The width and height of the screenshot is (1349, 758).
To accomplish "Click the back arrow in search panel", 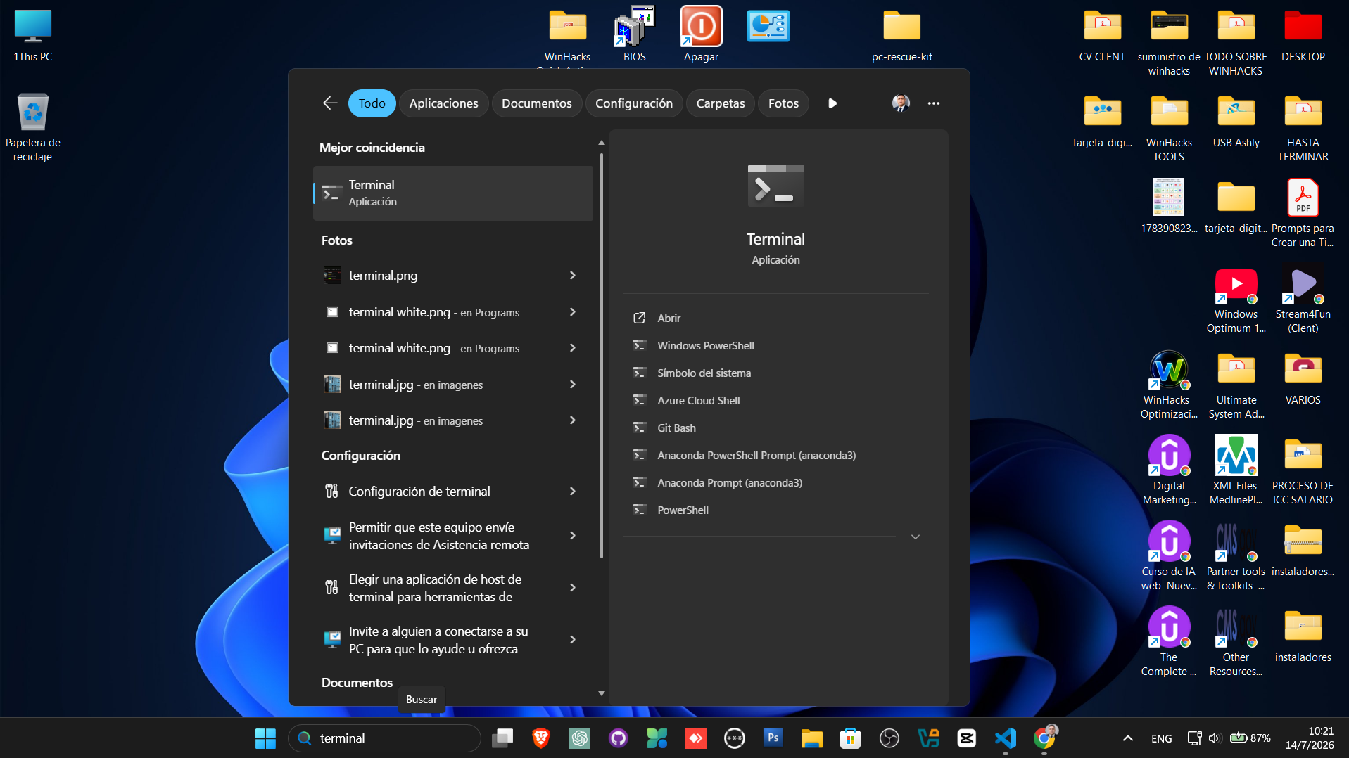I will (330, 103).
